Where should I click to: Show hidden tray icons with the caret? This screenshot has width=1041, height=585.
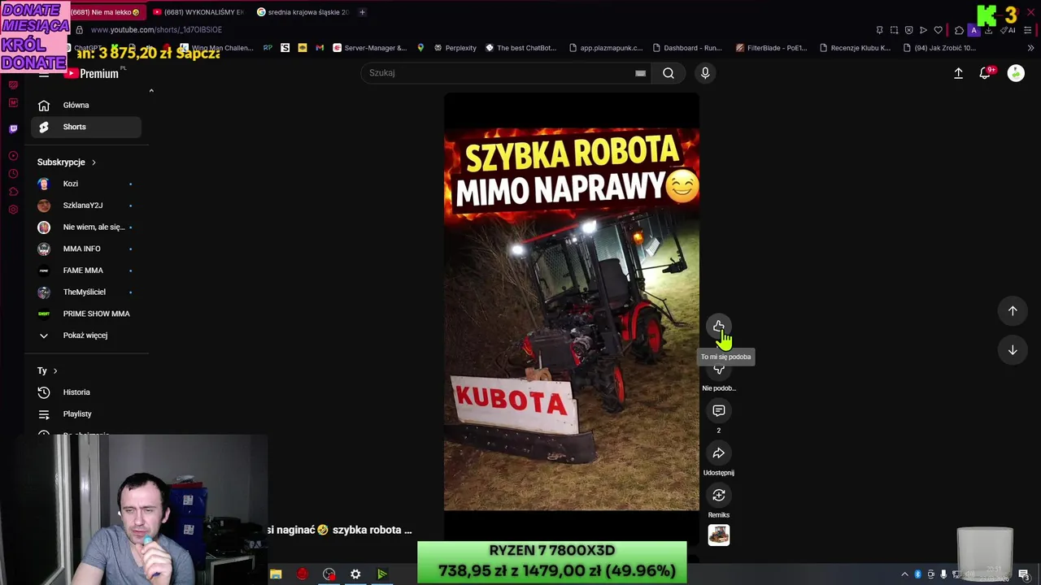(904, 574)
